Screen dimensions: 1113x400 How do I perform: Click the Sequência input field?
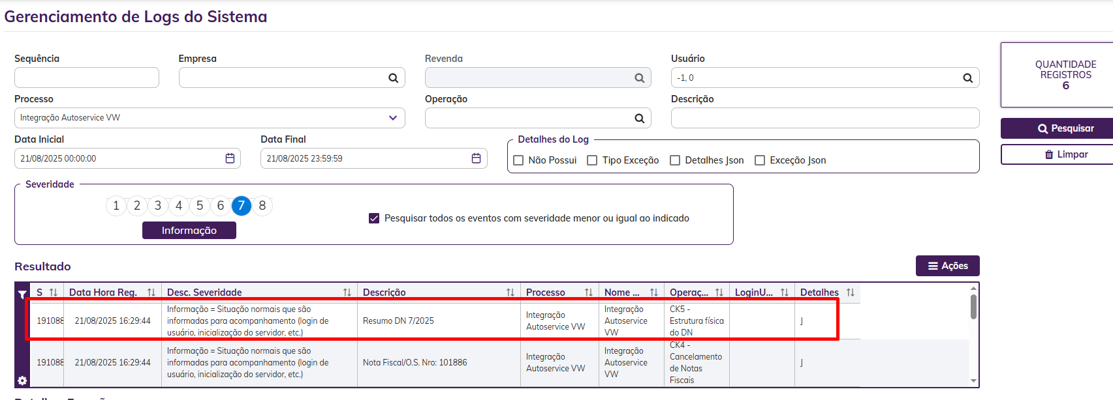click(87, 78)
